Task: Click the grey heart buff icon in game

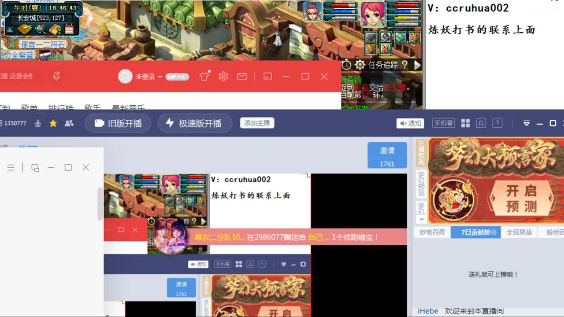Action: [371, 37]
